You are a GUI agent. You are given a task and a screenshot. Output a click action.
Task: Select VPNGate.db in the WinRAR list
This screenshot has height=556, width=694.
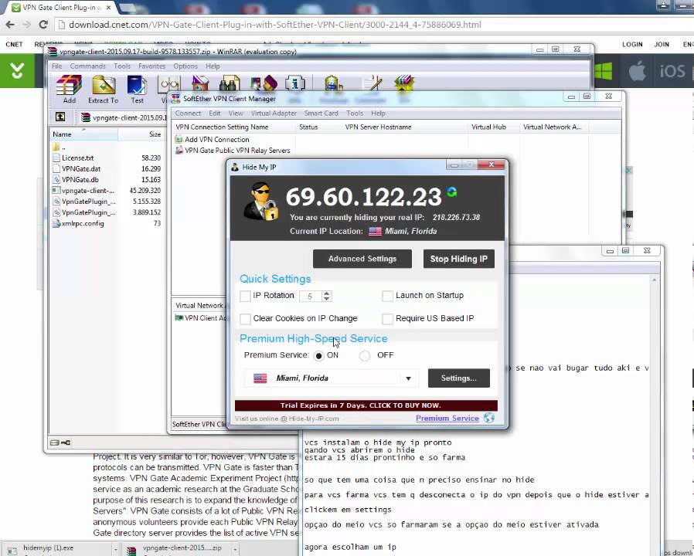(x=80, y=180)
